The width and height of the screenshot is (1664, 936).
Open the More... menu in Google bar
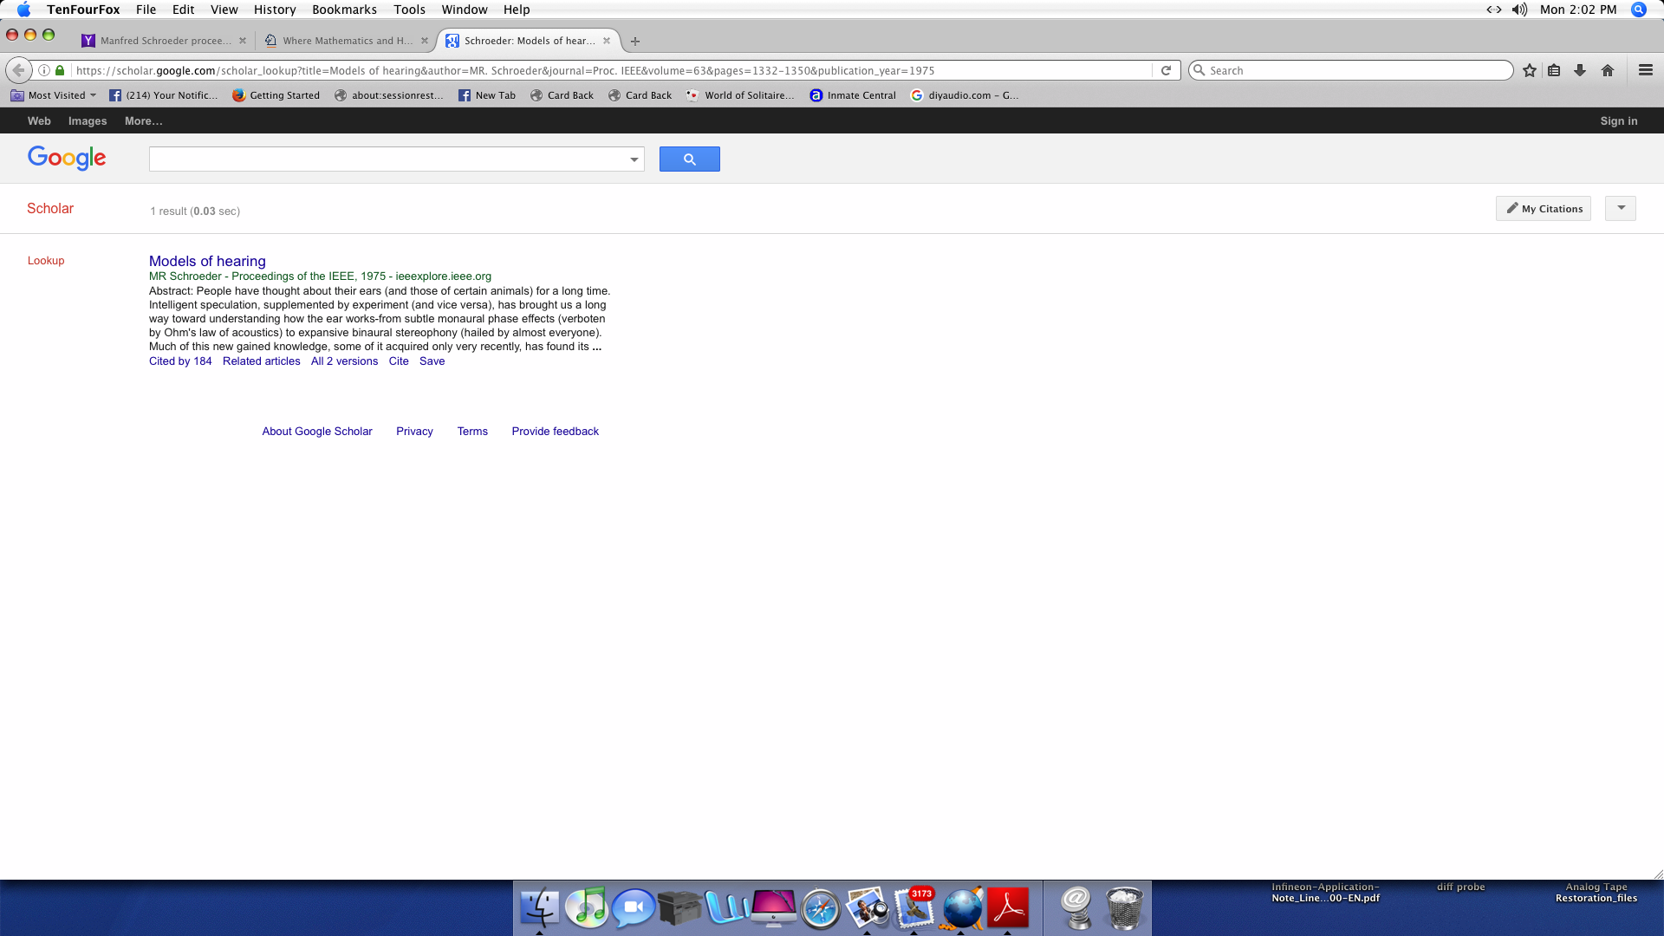pyautogui.click(x=143, y=121)
